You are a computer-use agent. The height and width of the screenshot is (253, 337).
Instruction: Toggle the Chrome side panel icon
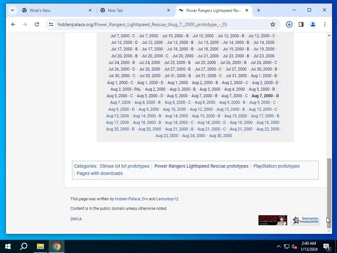[x=301, y=24]
